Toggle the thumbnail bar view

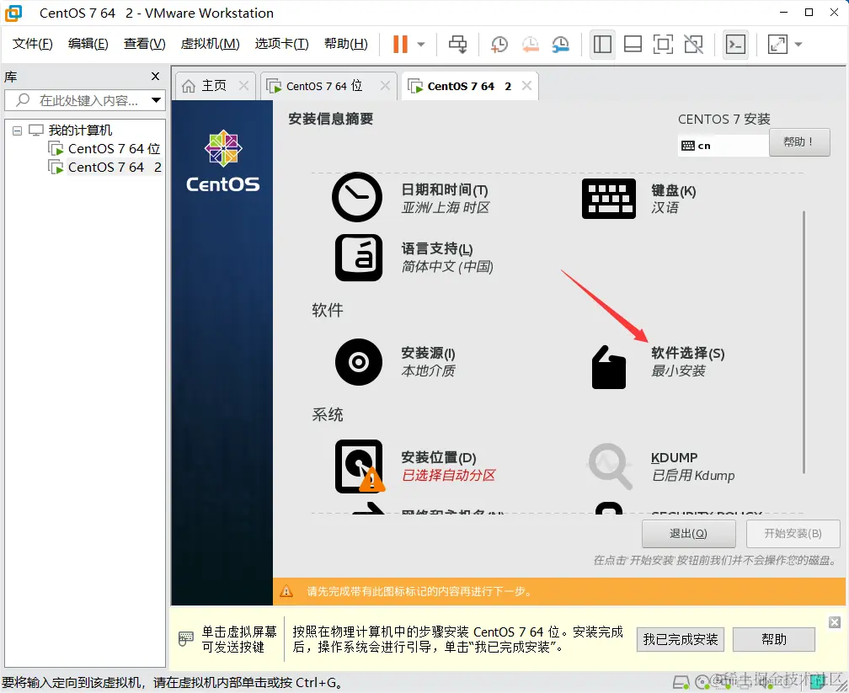pos(633,44)
